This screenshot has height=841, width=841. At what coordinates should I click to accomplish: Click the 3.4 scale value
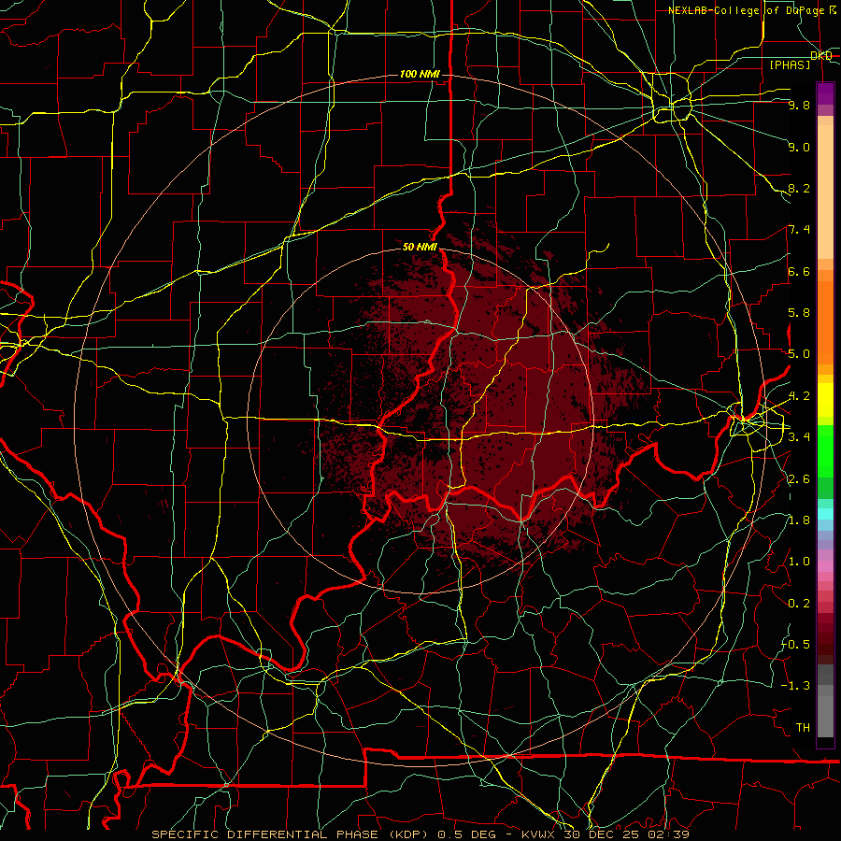799,437
